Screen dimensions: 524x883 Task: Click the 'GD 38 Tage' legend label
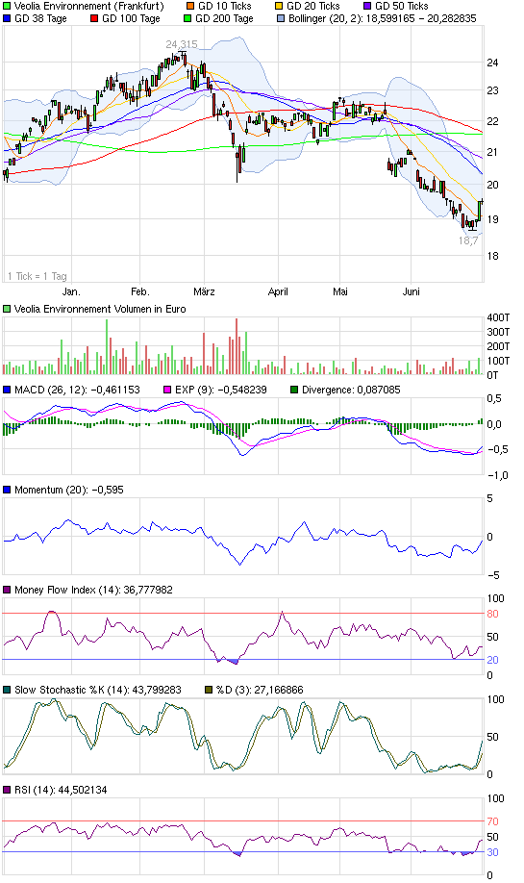pyautogui.click(x=40, y=18)
